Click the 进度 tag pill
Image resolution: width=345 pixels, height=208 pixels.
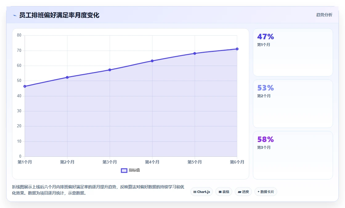(243, 192)
